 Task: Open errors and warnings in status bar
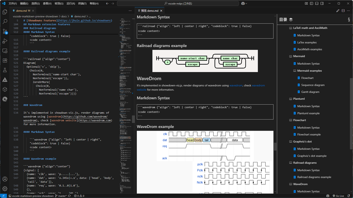tap(79, 196)
